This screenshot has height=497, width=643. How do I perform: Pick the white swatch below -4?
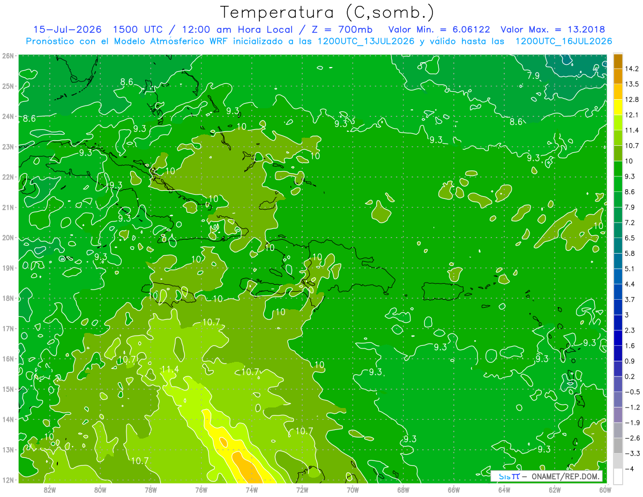618,476
